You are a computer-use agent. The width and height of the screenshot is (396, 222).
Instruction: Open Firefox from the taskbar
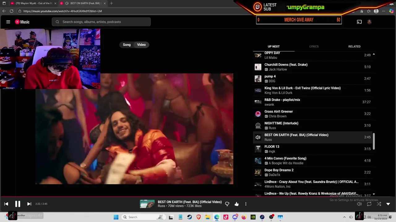click(244, 217)
